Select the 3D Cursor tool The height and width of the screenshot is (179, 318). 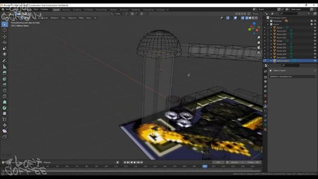point(4,30)
